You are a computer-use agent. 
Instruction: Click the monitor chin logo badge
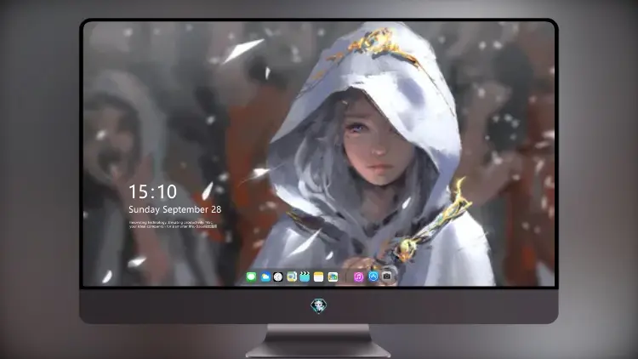(x=319, y=305)
